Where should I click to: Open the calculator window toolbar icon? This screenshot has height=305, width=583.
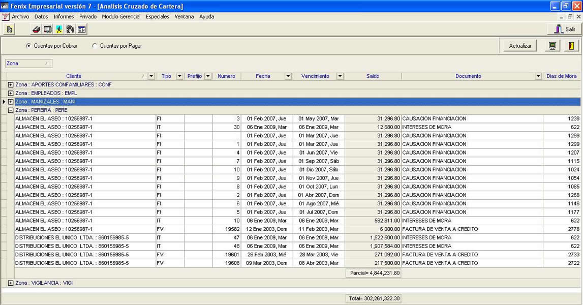click(x=82, y=29)
